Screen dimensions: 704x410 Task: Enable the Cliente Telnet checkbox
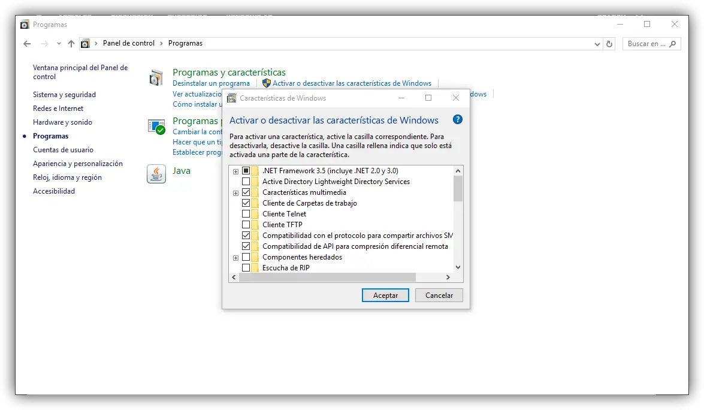click(x=246, y=214)
